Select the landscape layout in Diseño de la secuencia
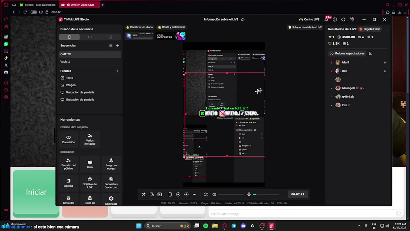Screen dimensions: 410x231 (x=90, y=37)
